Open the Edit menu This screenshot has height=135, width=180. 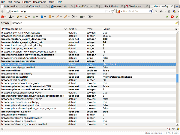[x=10, y=2]
